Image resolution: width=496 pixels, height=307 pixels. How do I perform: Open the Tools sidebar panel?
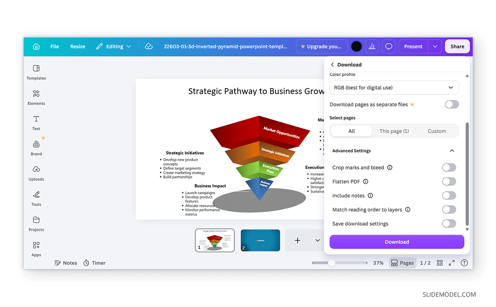36,198
